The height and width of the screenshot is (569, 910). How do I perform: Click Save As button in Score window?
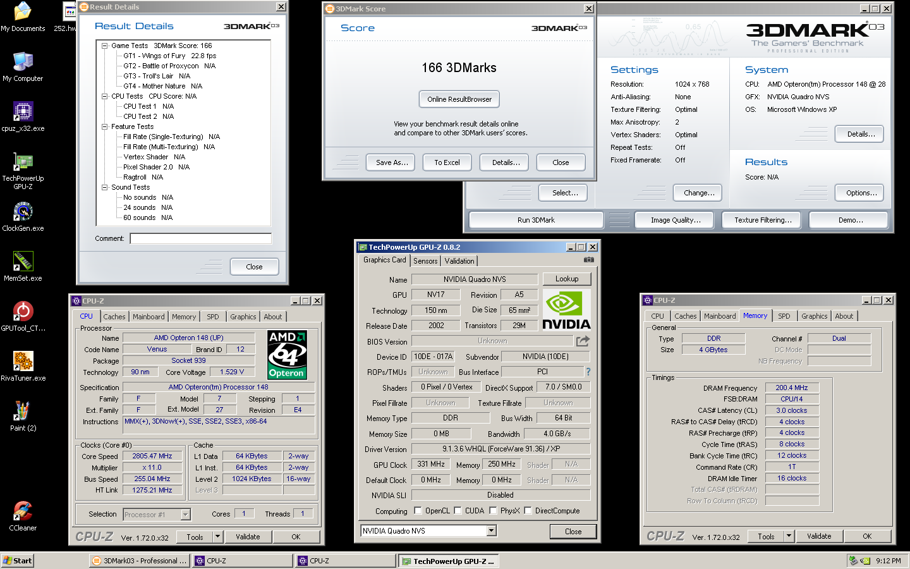coord(391,162)
